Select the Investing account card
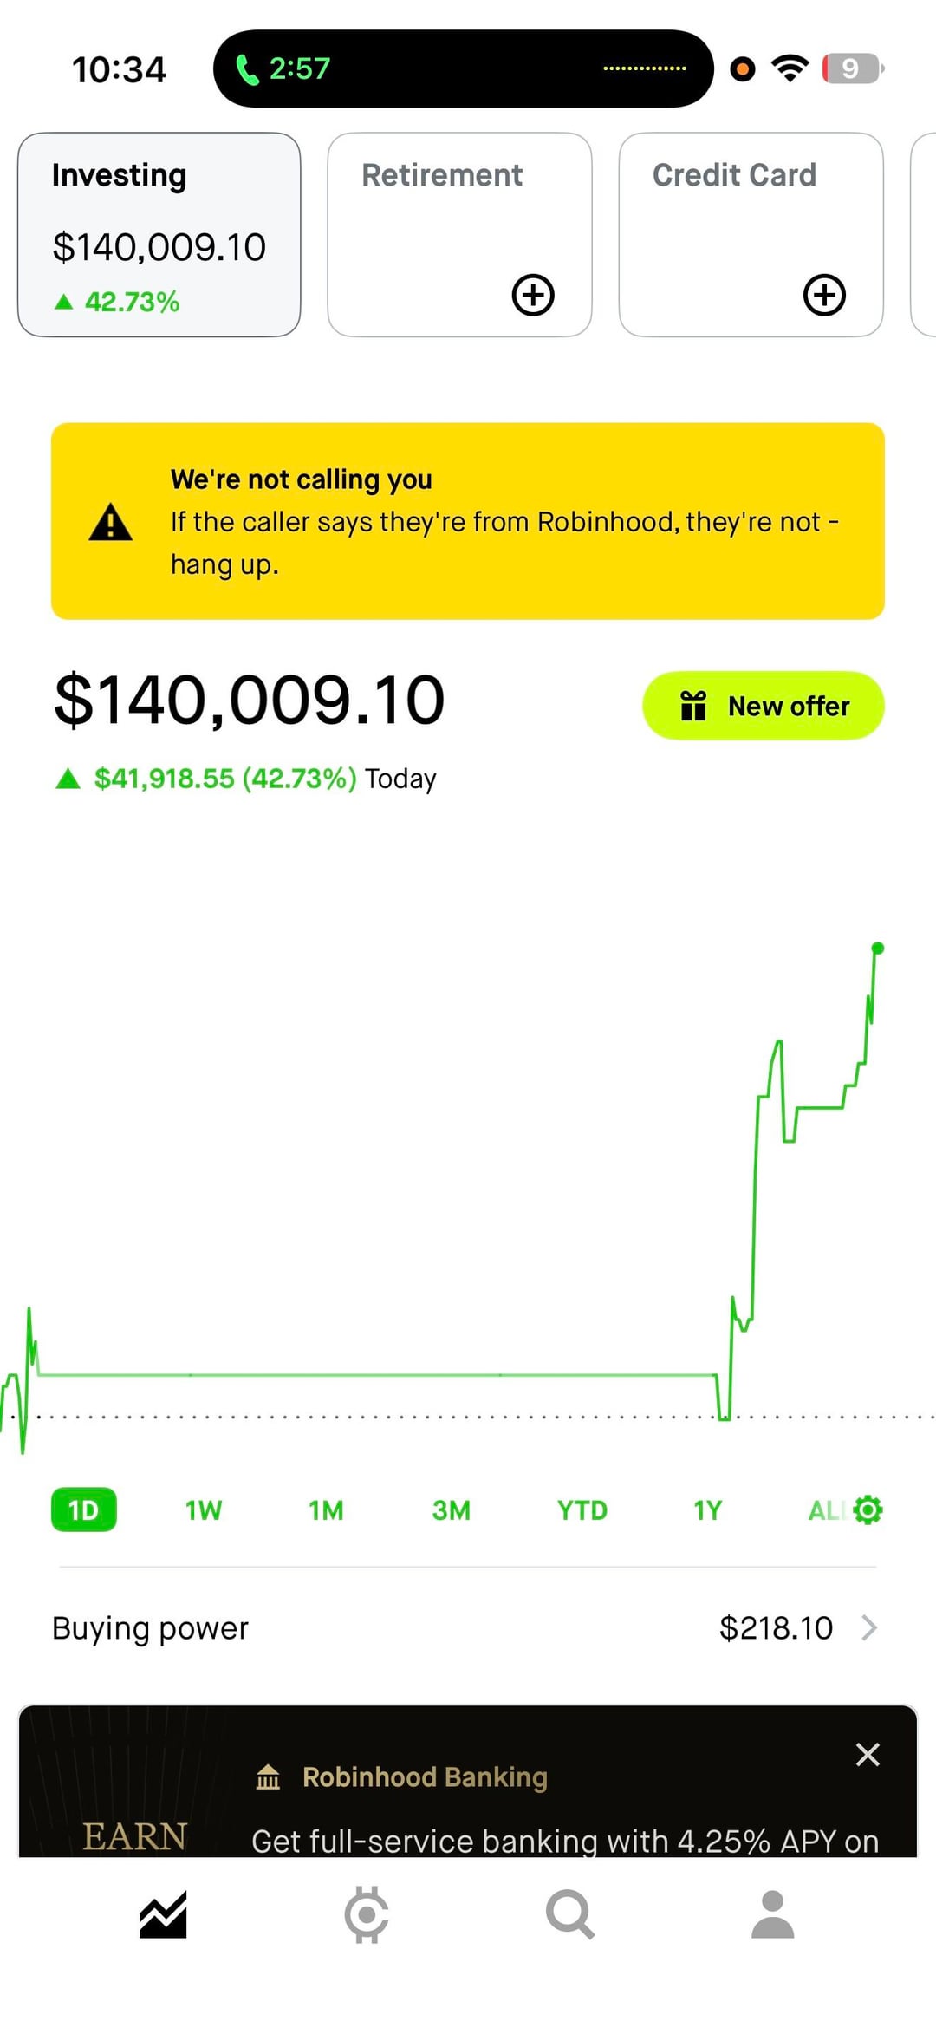 coord(159,234)
